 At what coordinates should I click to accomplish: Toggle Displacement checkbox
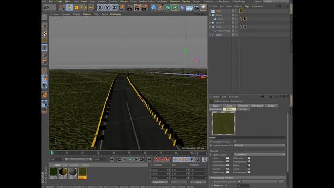(249, 172)
